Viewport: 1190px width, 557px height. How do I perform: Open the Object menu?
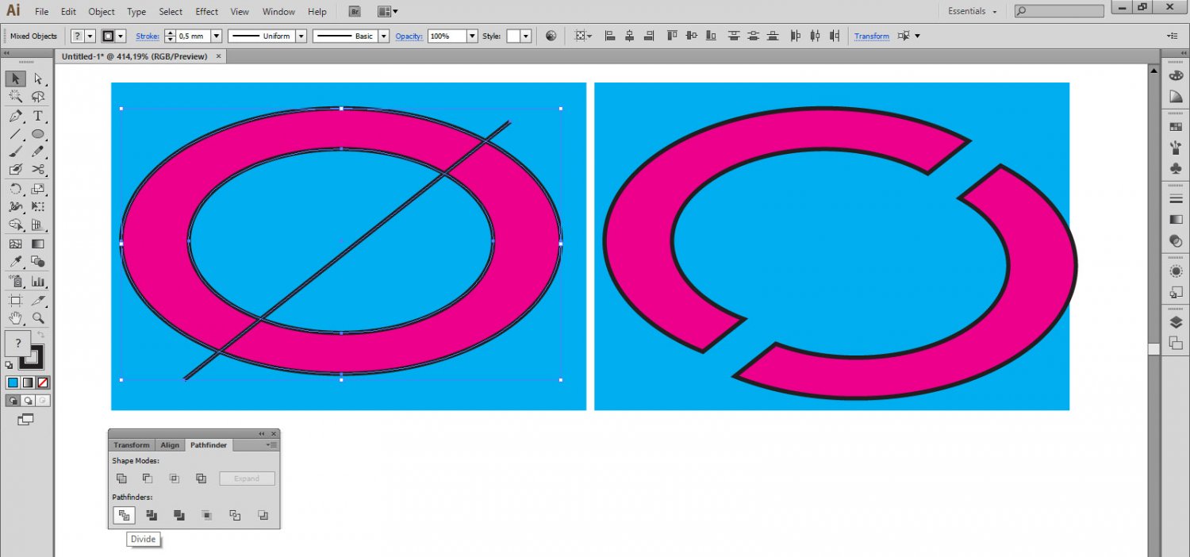click(102, 12)
